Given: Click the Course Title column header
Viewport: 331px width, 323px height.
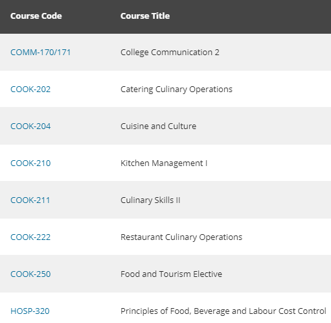Looking at the screenshot, I should point(145,16).
